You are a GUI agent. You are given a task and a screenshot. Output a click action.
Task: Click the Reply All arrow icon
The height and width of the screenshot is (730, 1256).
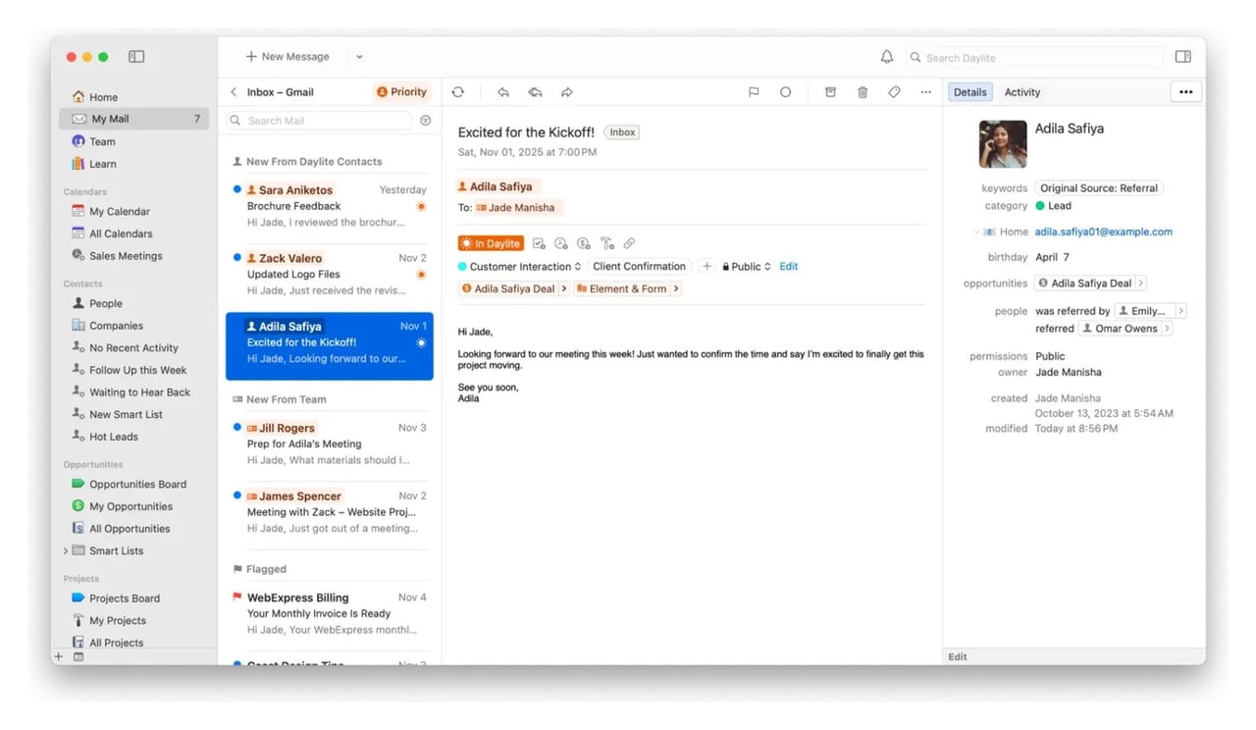coord(535,92)
